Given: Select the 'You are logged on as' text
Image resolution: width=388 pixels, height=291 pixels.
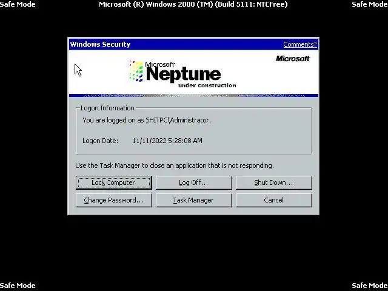Looking at the screenshot, I should (x=147, y=120).
